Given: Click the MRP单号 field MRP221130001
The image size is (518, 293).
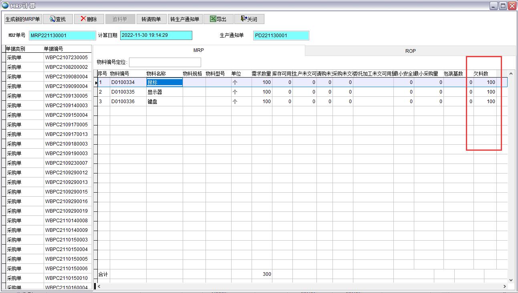Looking at the screenshot, I should click(62, 36).
